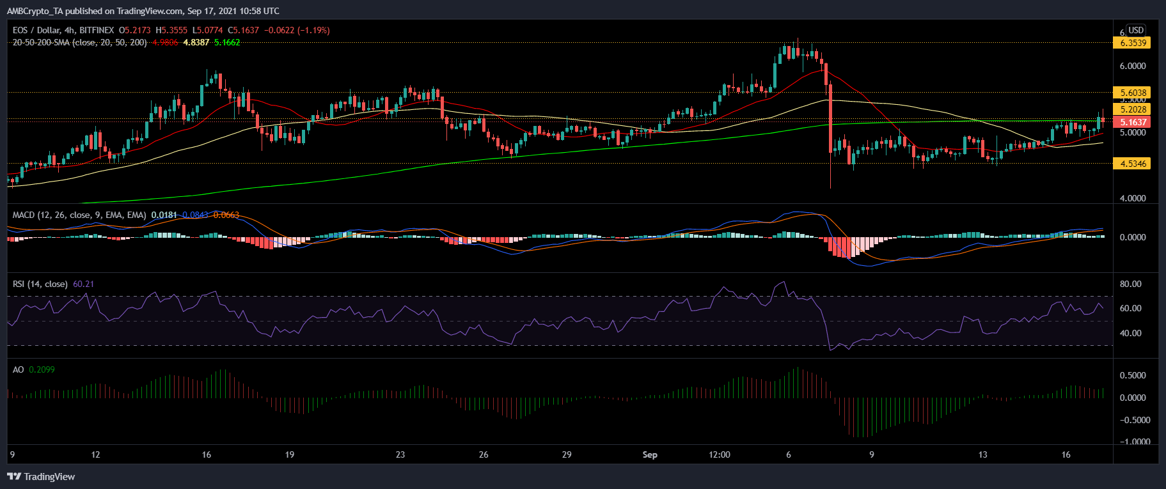Click the AMBCrypto_TA published header text
The height and width of the screenshot is (489, 1166).
(x=143, y=11)
